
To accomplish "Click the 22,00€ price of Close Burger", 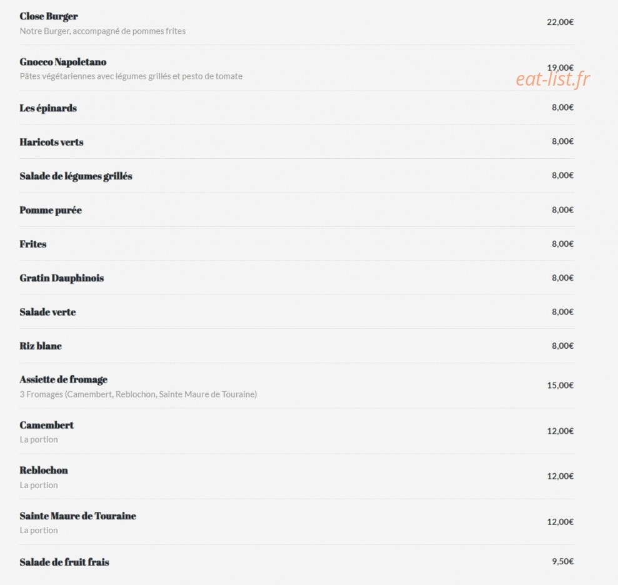I will pyautogui.click(x=560, y=22).
